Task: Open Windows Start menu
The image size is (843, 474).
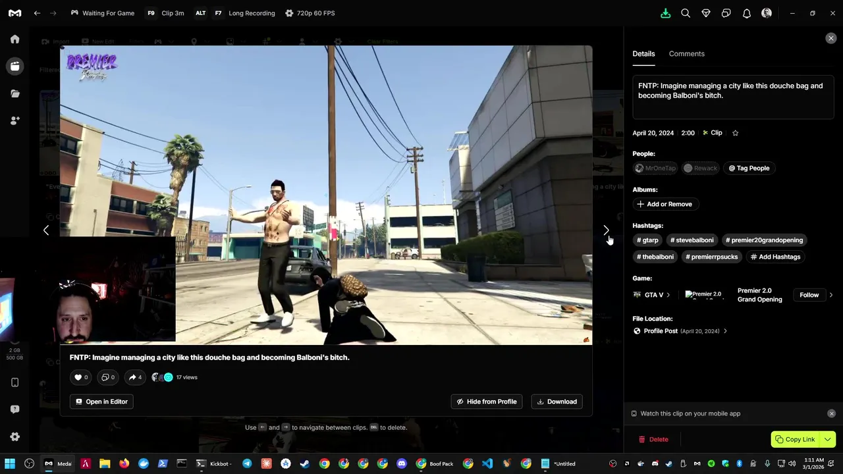Action: 10,463
